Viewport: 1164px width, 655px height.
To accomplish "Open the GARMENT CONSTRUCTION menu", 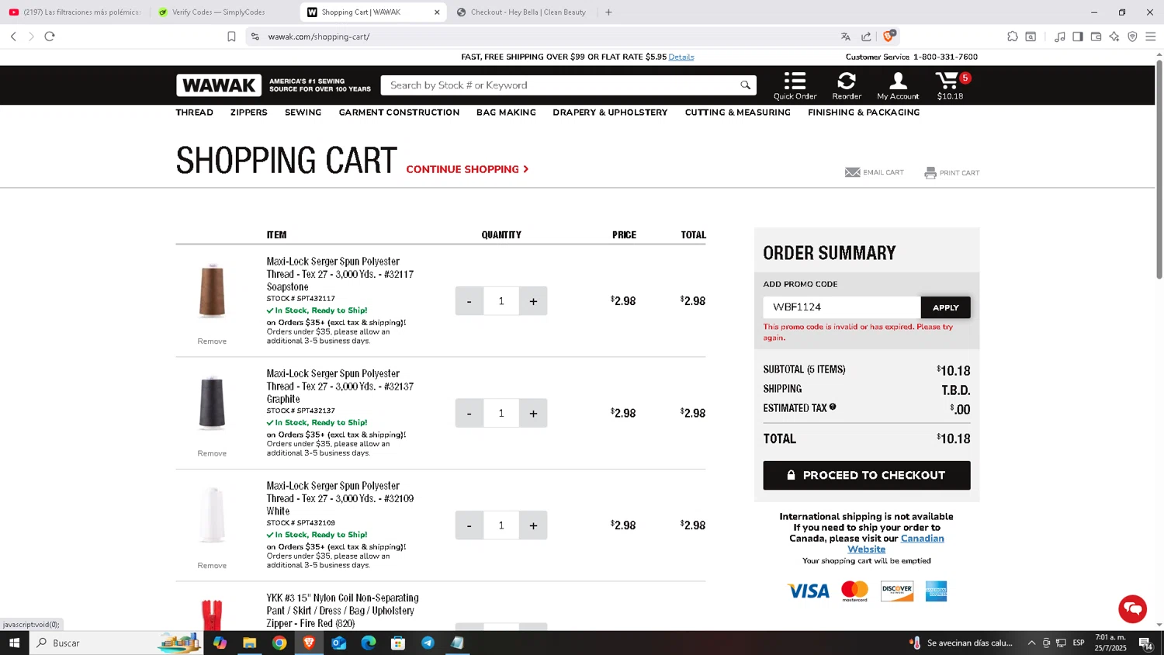I will tap(399, 113).
